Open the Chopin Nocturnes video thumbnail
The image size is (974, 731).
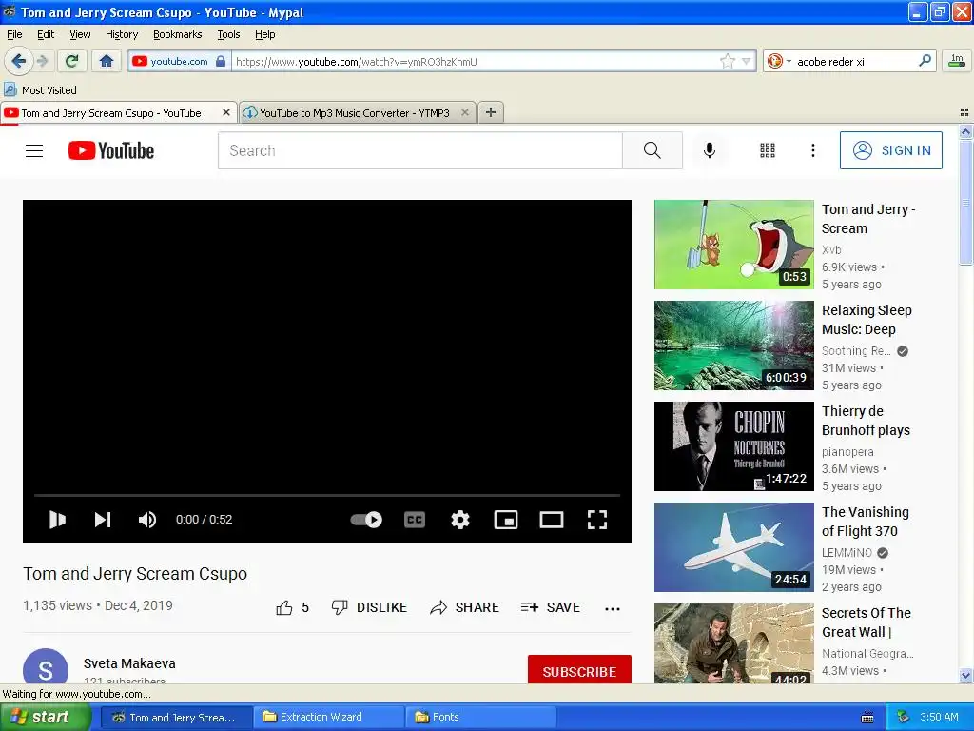coord(733,446)
